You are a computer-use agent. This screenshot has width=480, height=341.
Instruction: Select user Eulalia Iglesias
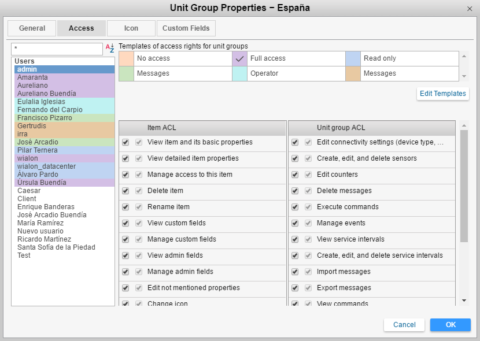(41, 102)
